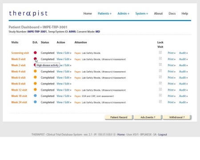Viewport: 200px width, 160px height.
Task: Open the Week 6 visit link
Action: pos(18,77)
